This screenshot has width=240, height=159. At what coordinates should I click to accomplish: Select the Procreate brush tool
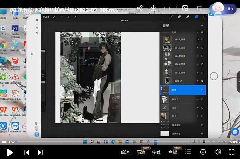click(x=171, y=17)
